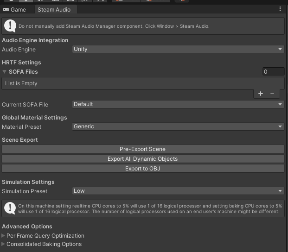Click the 'Audio Engine Integration' heading
The image size is (288, 252).
pyautogui.click(x=35, y=40)
